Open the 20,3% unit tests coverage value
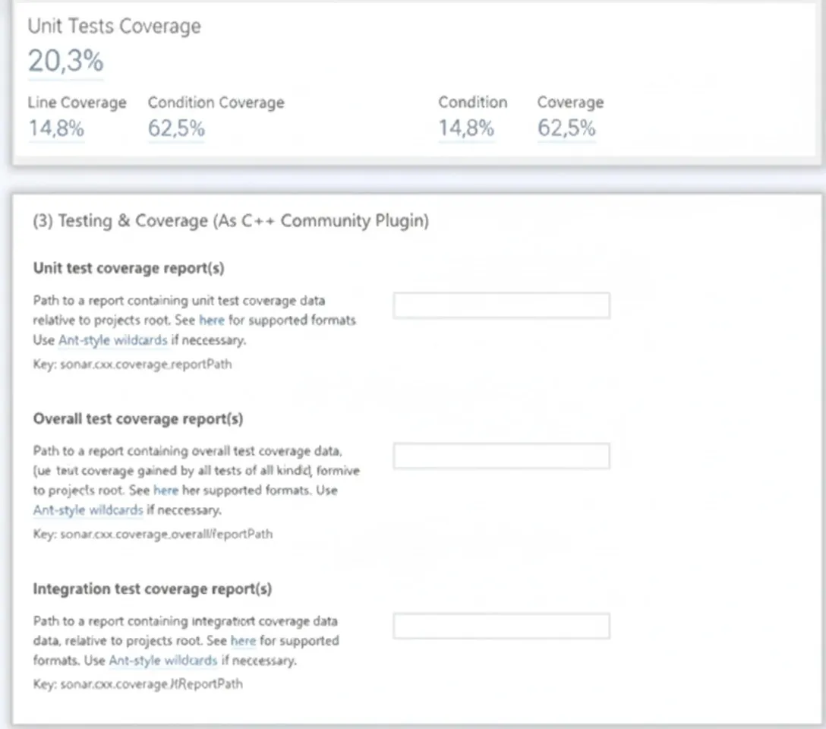Viewport: 826px width, 729px height. 66,61
